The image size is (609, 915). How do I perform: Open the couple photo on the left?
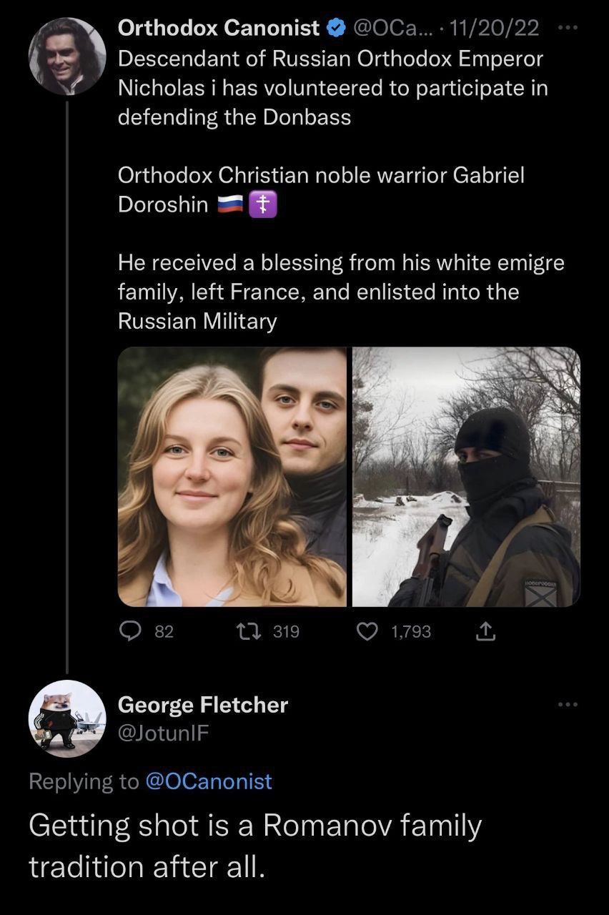tap(232, 477)
